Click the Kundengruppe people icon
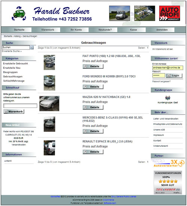Screen dimensions: 187x206 [x=168, y=98]
